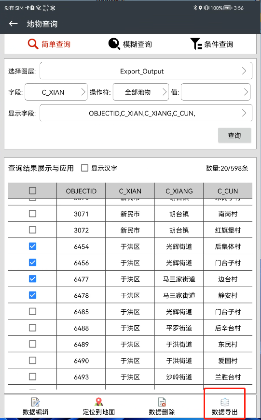Tap the 值 value input box

tap(216, 92)
